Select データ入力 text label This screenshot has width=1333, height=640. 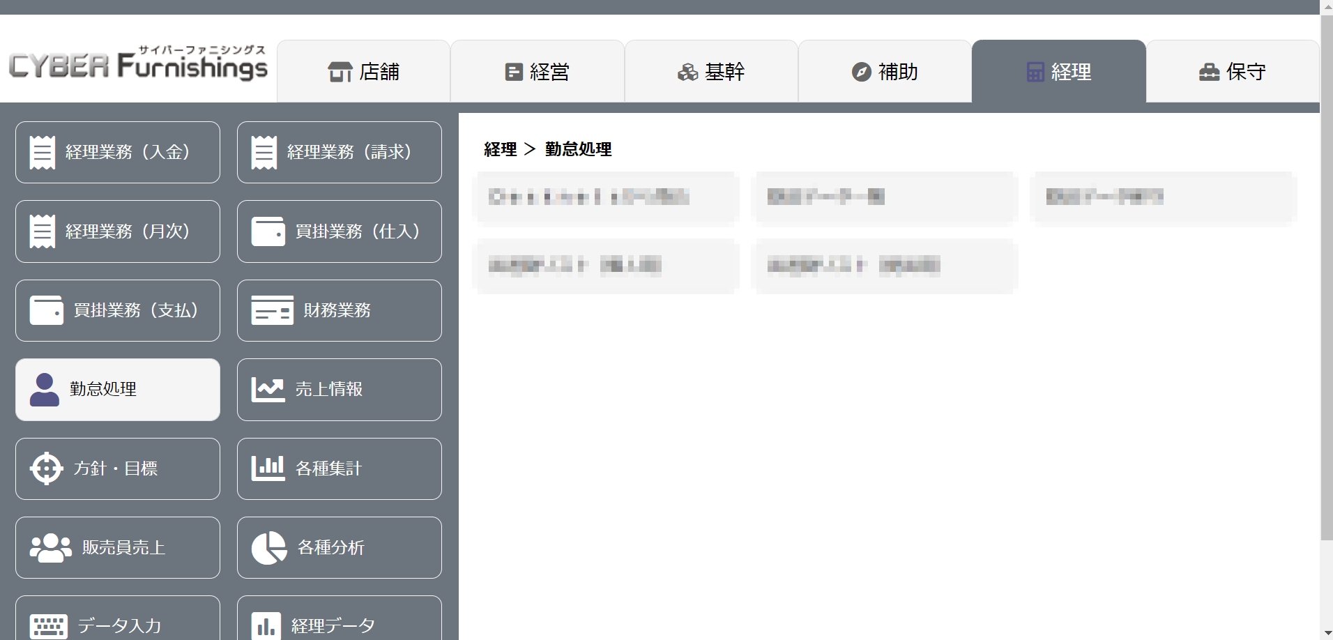(x=120, y=626)
